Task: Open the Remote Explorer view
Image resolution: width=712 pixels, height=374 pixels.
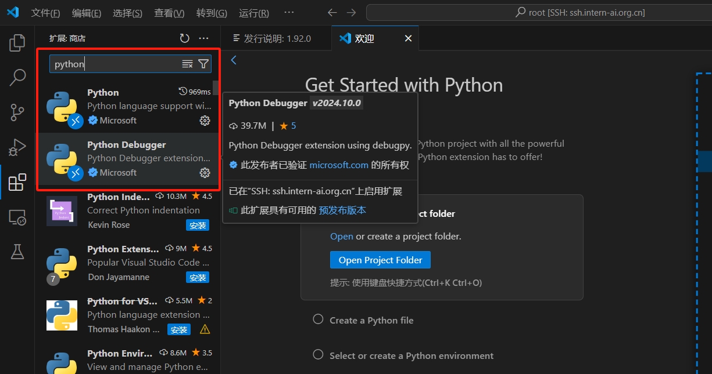Action: tap(17, 217)
